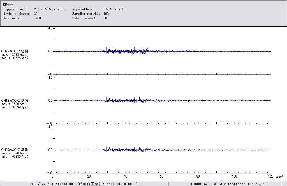Click the 時刻修正時刻 timestamp in status bar
The height and width of the screenshot is (186, 287).
click(x=107, y=184)
